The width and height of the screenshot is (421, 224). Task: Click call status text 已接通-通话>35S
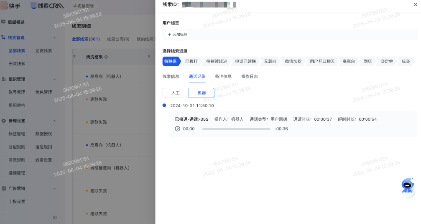[192, 119]
